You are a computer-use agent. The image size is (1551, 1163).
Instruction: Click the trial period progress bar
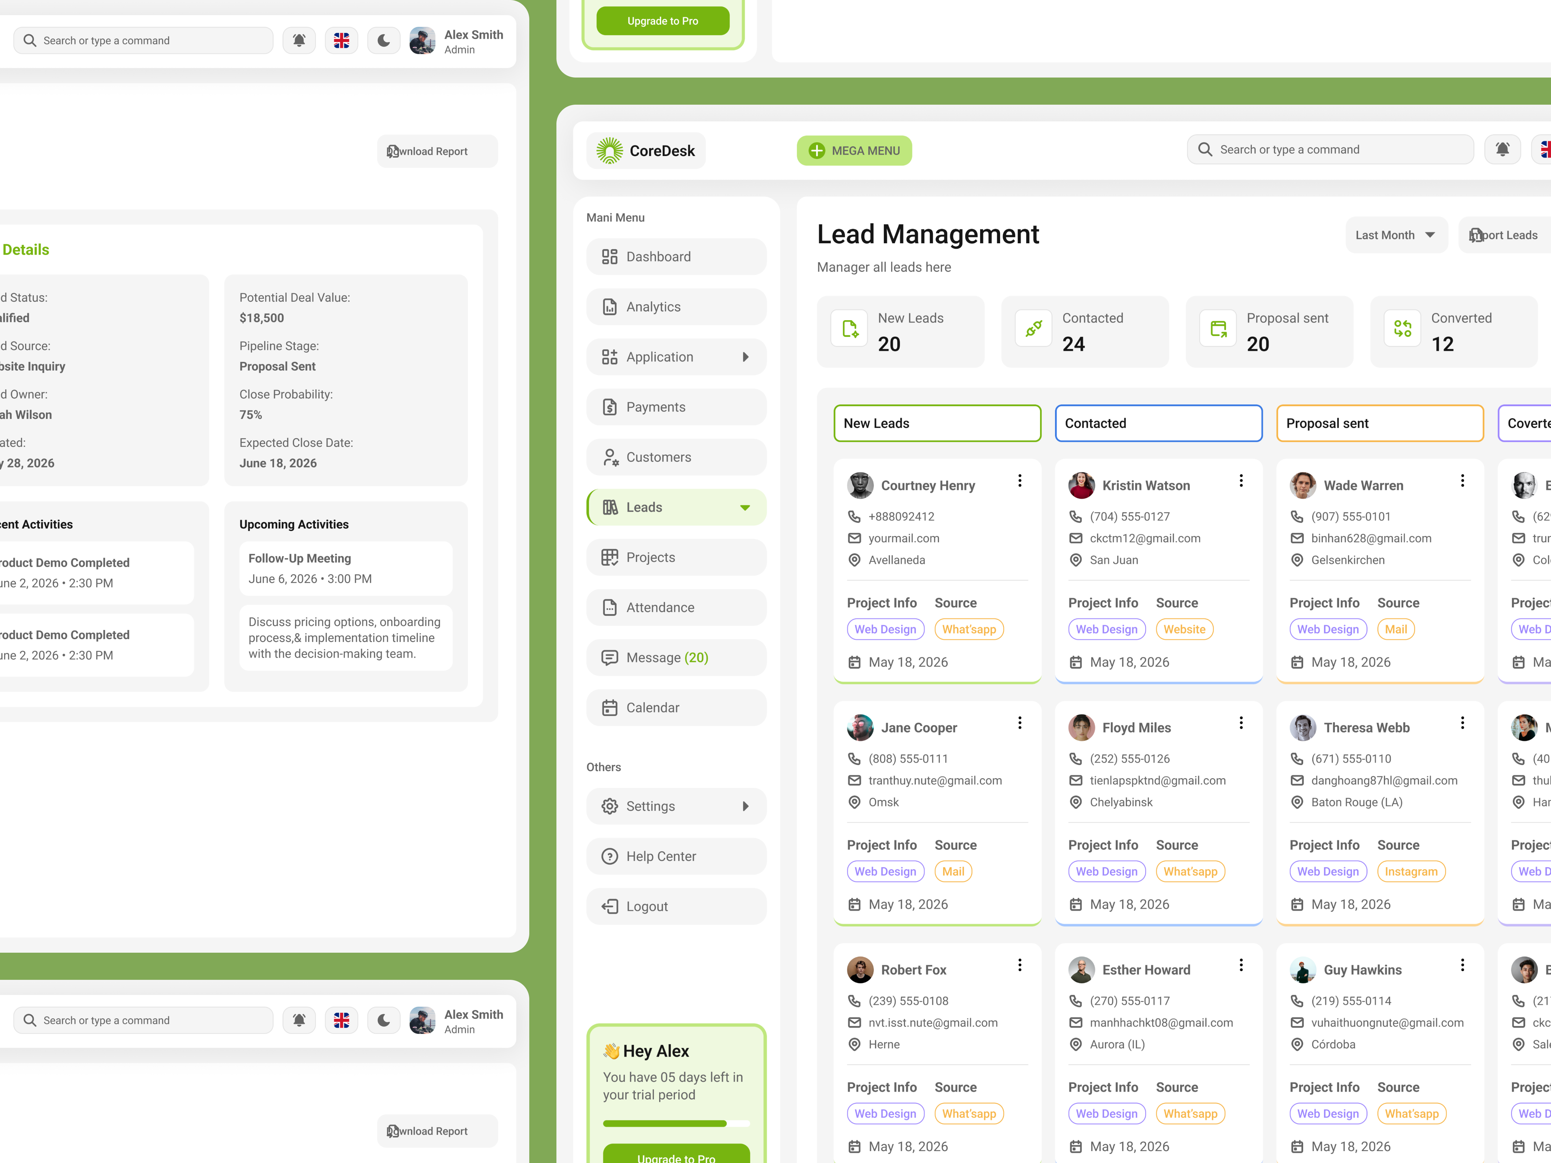click(x=676, y=1124)
